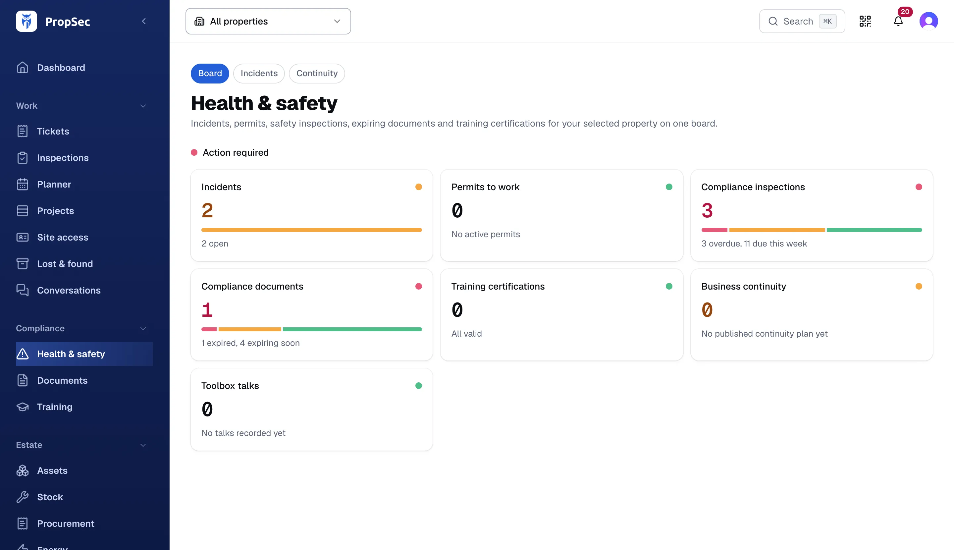Image resolution: width=954 pixels, height=550 pixels.
Task: Open notifications bell with 20 badge
Action: click(x=898, y=21)
